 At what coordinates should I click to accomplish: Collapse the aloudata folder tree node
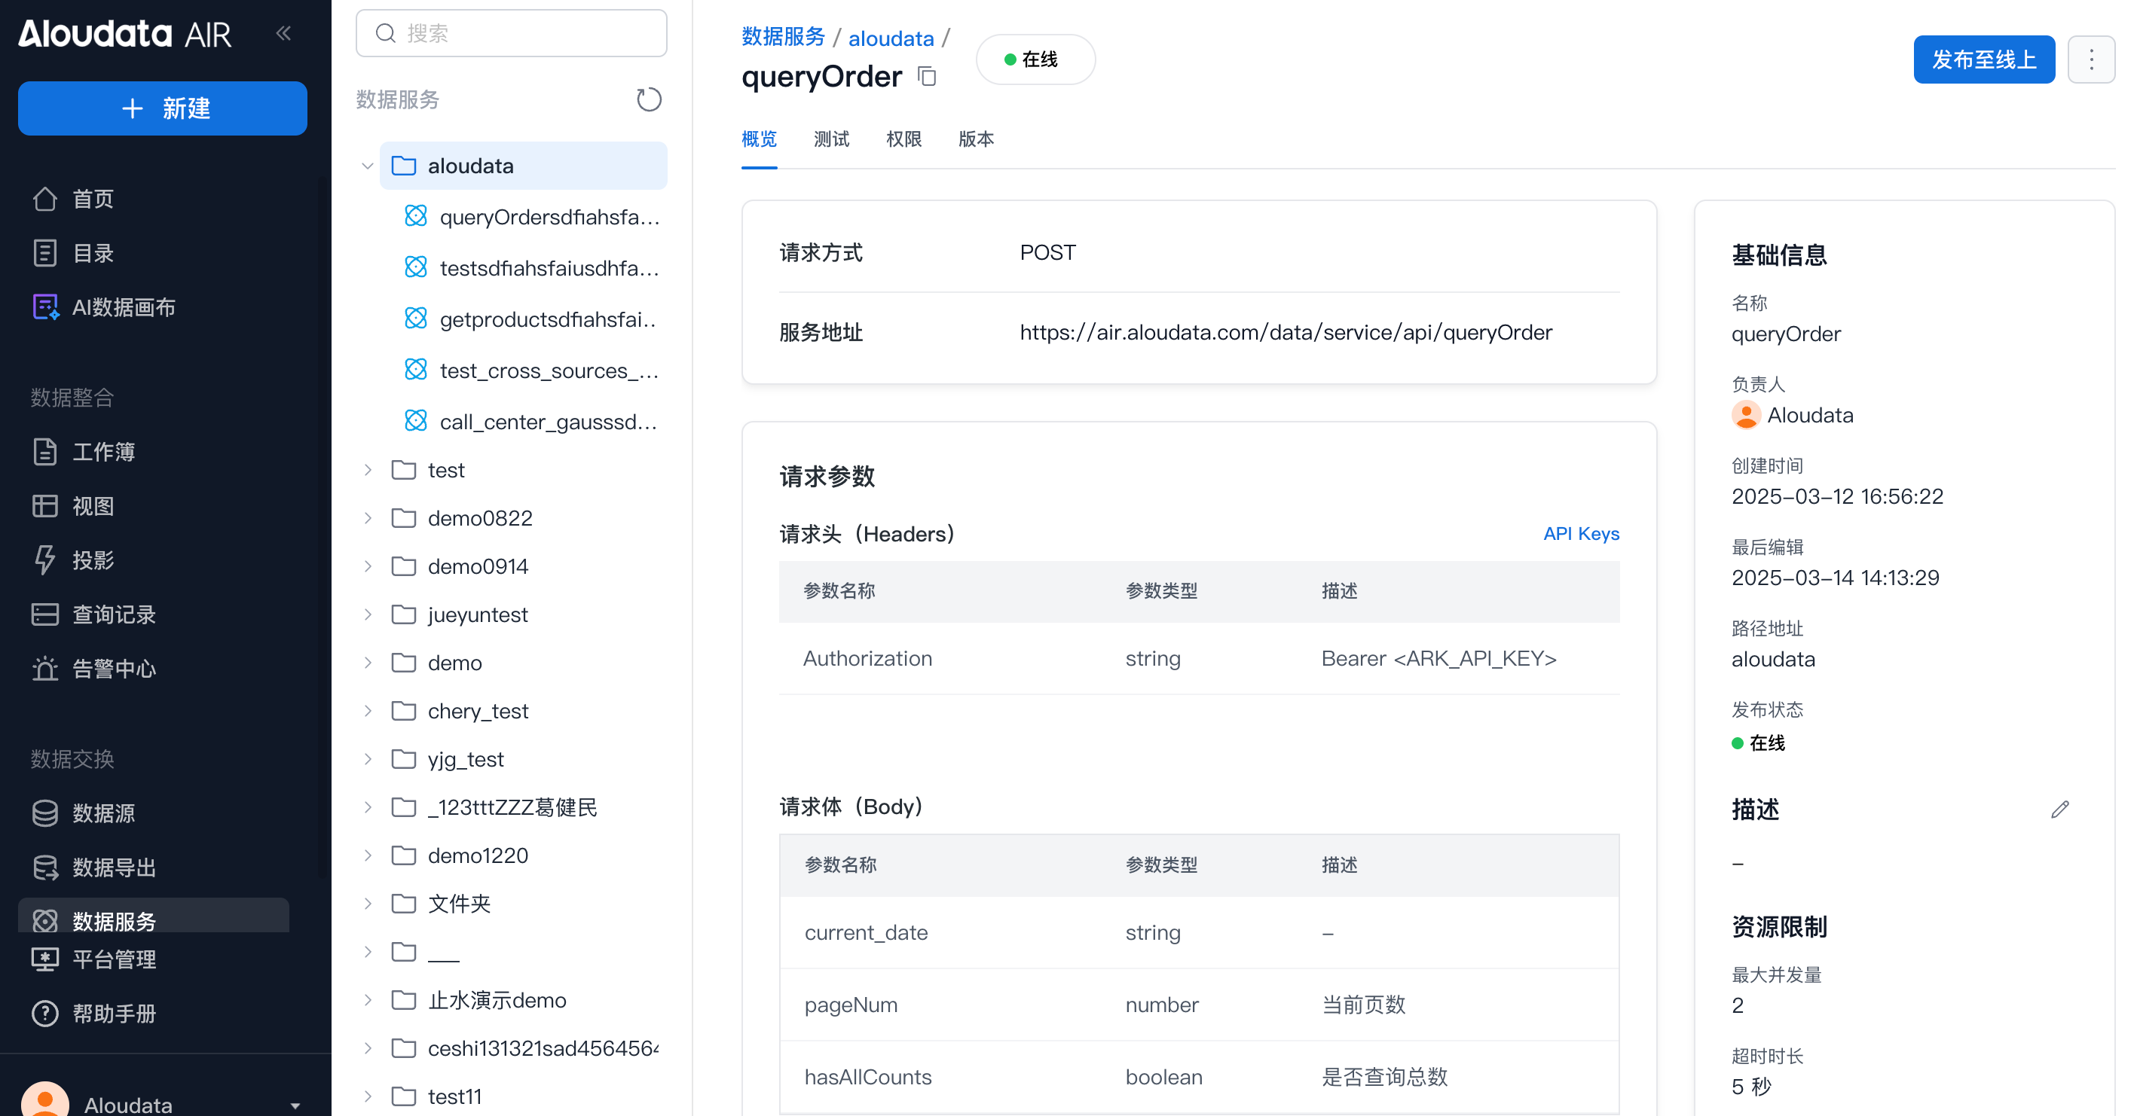pyautogui.click(x=368, y=166)
